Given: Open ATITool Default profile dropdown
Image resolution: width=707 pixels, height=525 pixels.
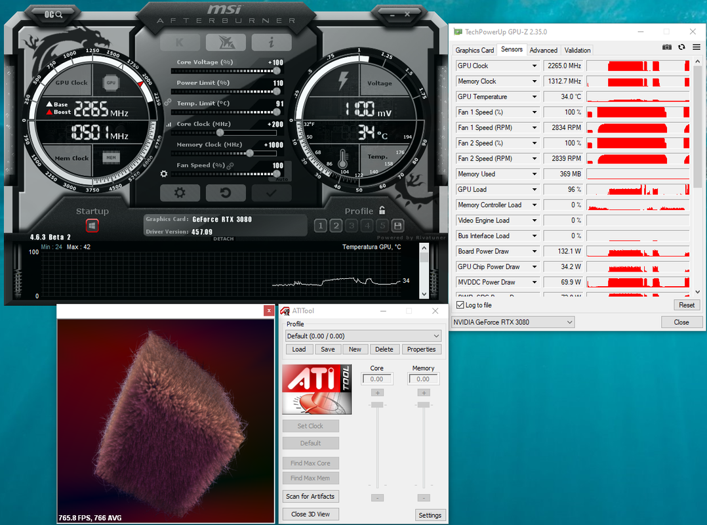Looking at the screenshot, I should click(363, 336).
